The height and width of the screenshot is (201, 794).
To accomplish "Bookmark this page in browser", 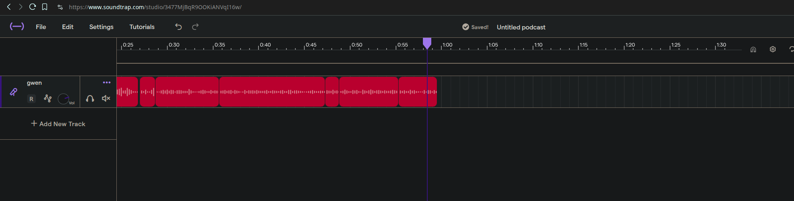I will coord(45,7).
